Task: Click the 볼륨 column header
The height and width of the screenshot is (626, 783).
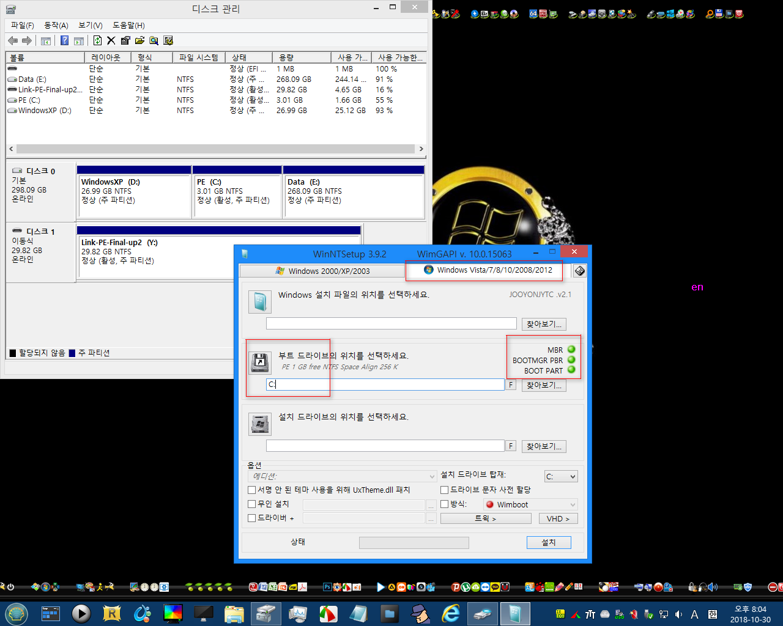Action: click(x=45, y=57)
